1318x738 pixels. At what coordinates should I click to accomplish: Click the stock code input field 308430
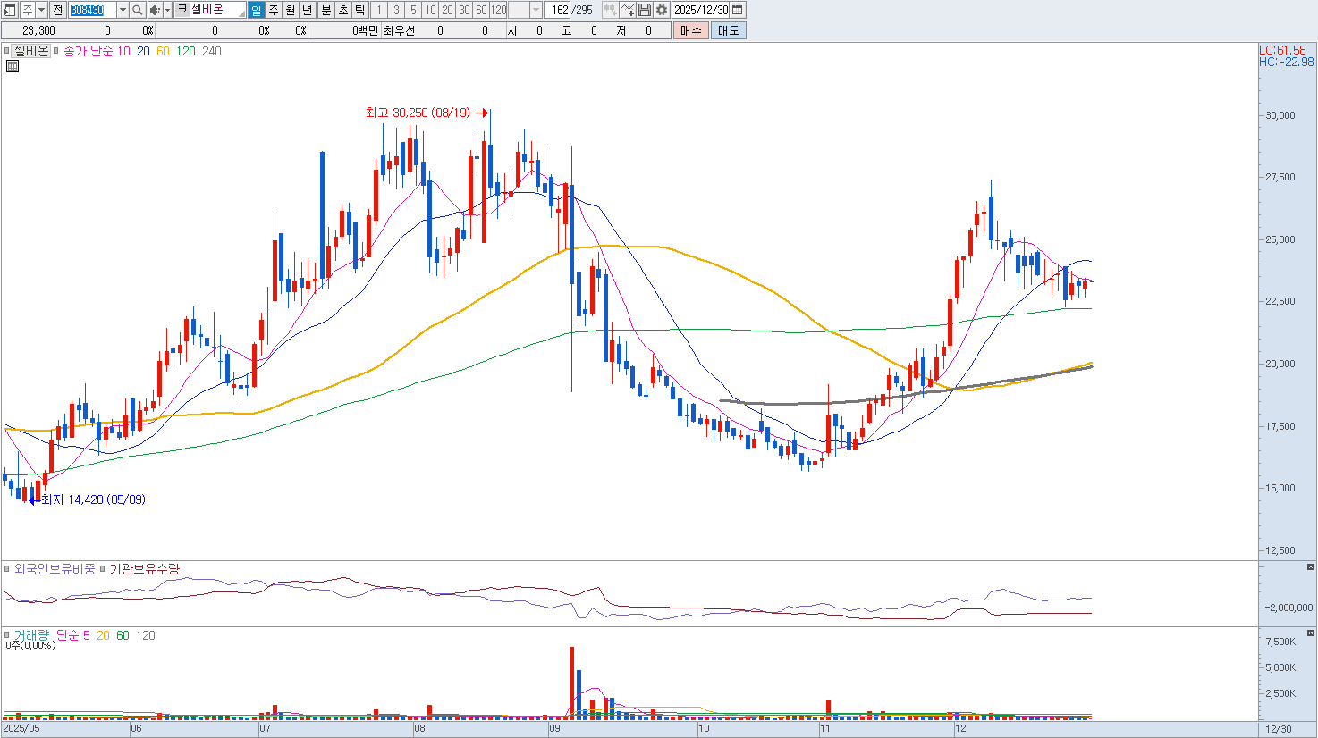92,10
